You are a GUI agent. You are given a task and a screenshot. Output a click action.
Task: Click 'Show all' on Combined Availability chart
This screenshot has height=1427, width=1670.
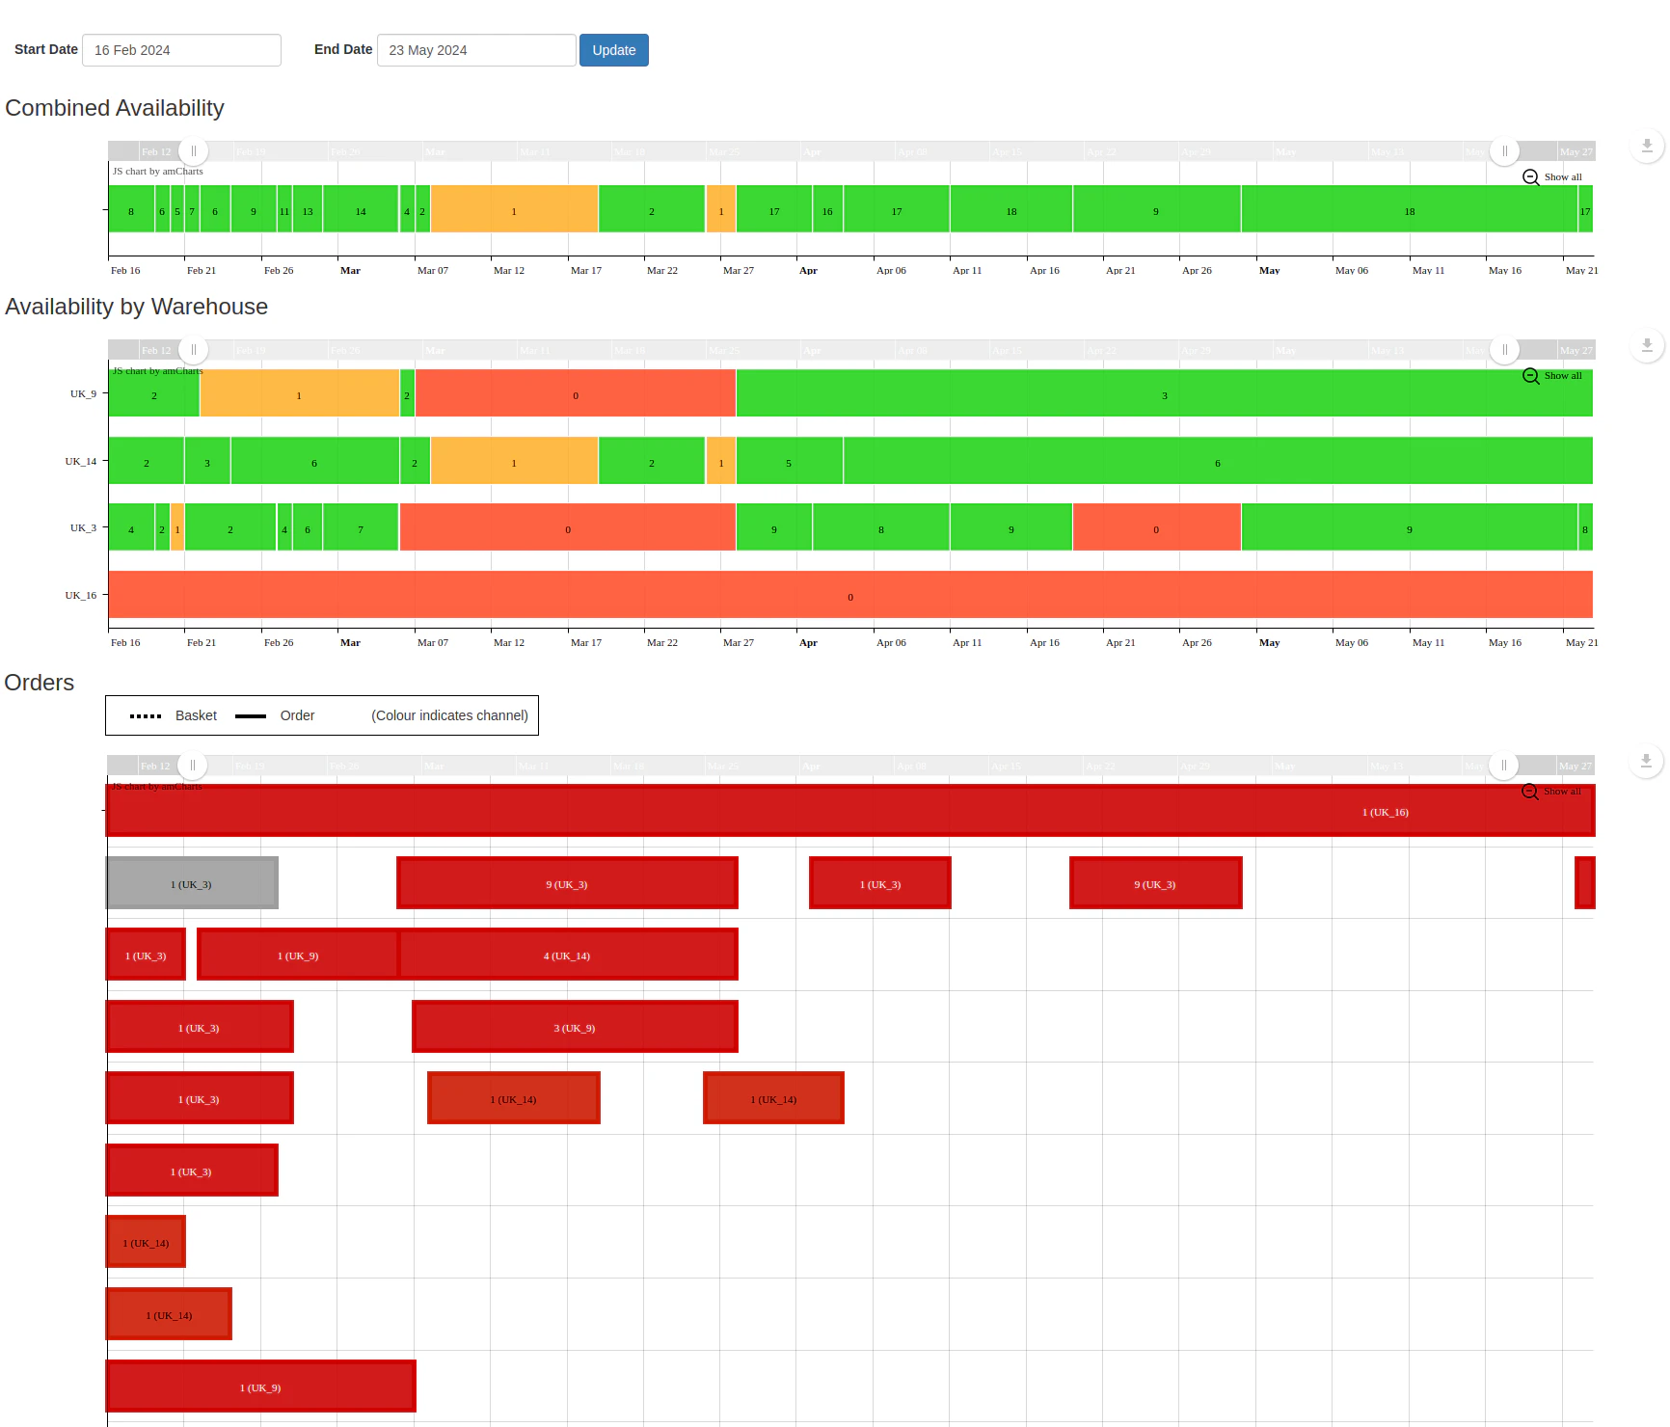[x=1562, y=177]
